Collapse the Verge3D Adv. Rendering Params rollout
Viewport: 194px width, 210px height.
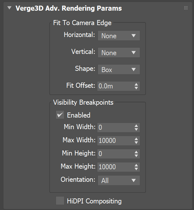9,8
